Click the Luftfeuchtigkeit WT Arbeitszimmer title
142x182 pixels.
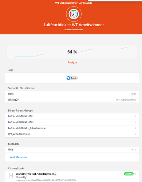pos(74,25)
